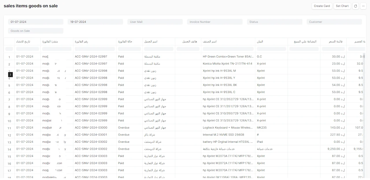The height and width of the screenshot is (180, 370).
Task: Select column header رقم الفاتورة
Action: pos(81,42)
